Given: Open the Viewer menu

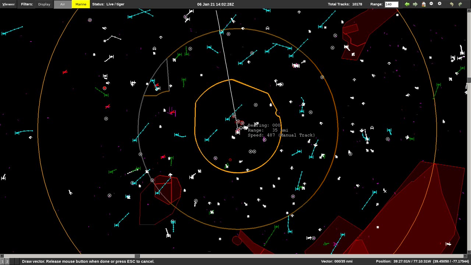Looking at the screenshot, I should coord(8,4).
